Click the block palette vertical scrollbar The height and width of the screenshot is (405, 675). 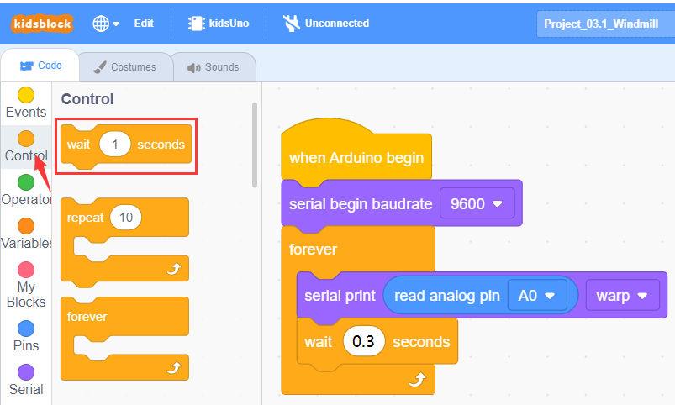255,145
